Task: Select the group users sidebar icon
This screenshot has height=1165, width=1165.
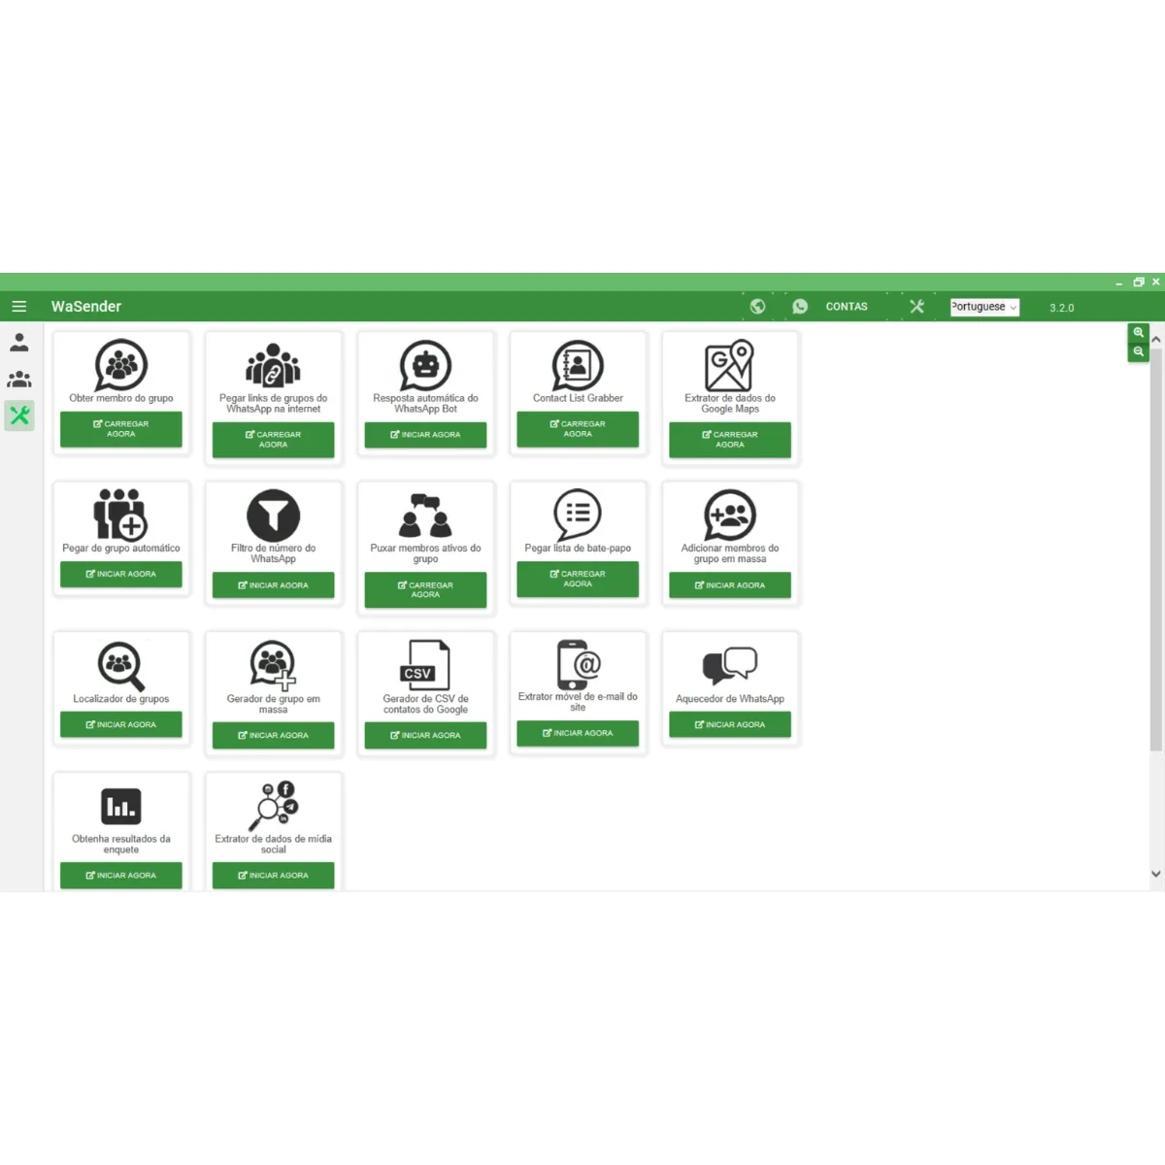Action: [19, 380]
